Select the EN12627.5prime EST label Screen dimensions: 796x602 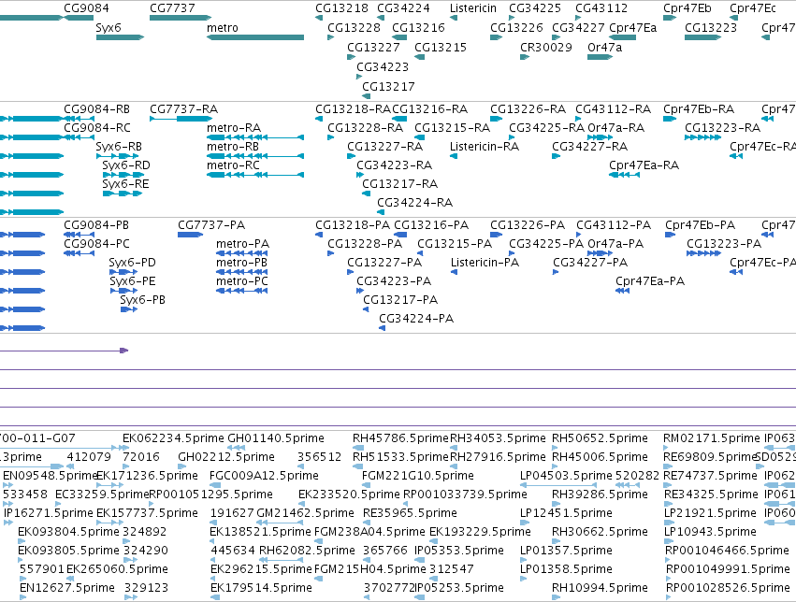[67, 588]
